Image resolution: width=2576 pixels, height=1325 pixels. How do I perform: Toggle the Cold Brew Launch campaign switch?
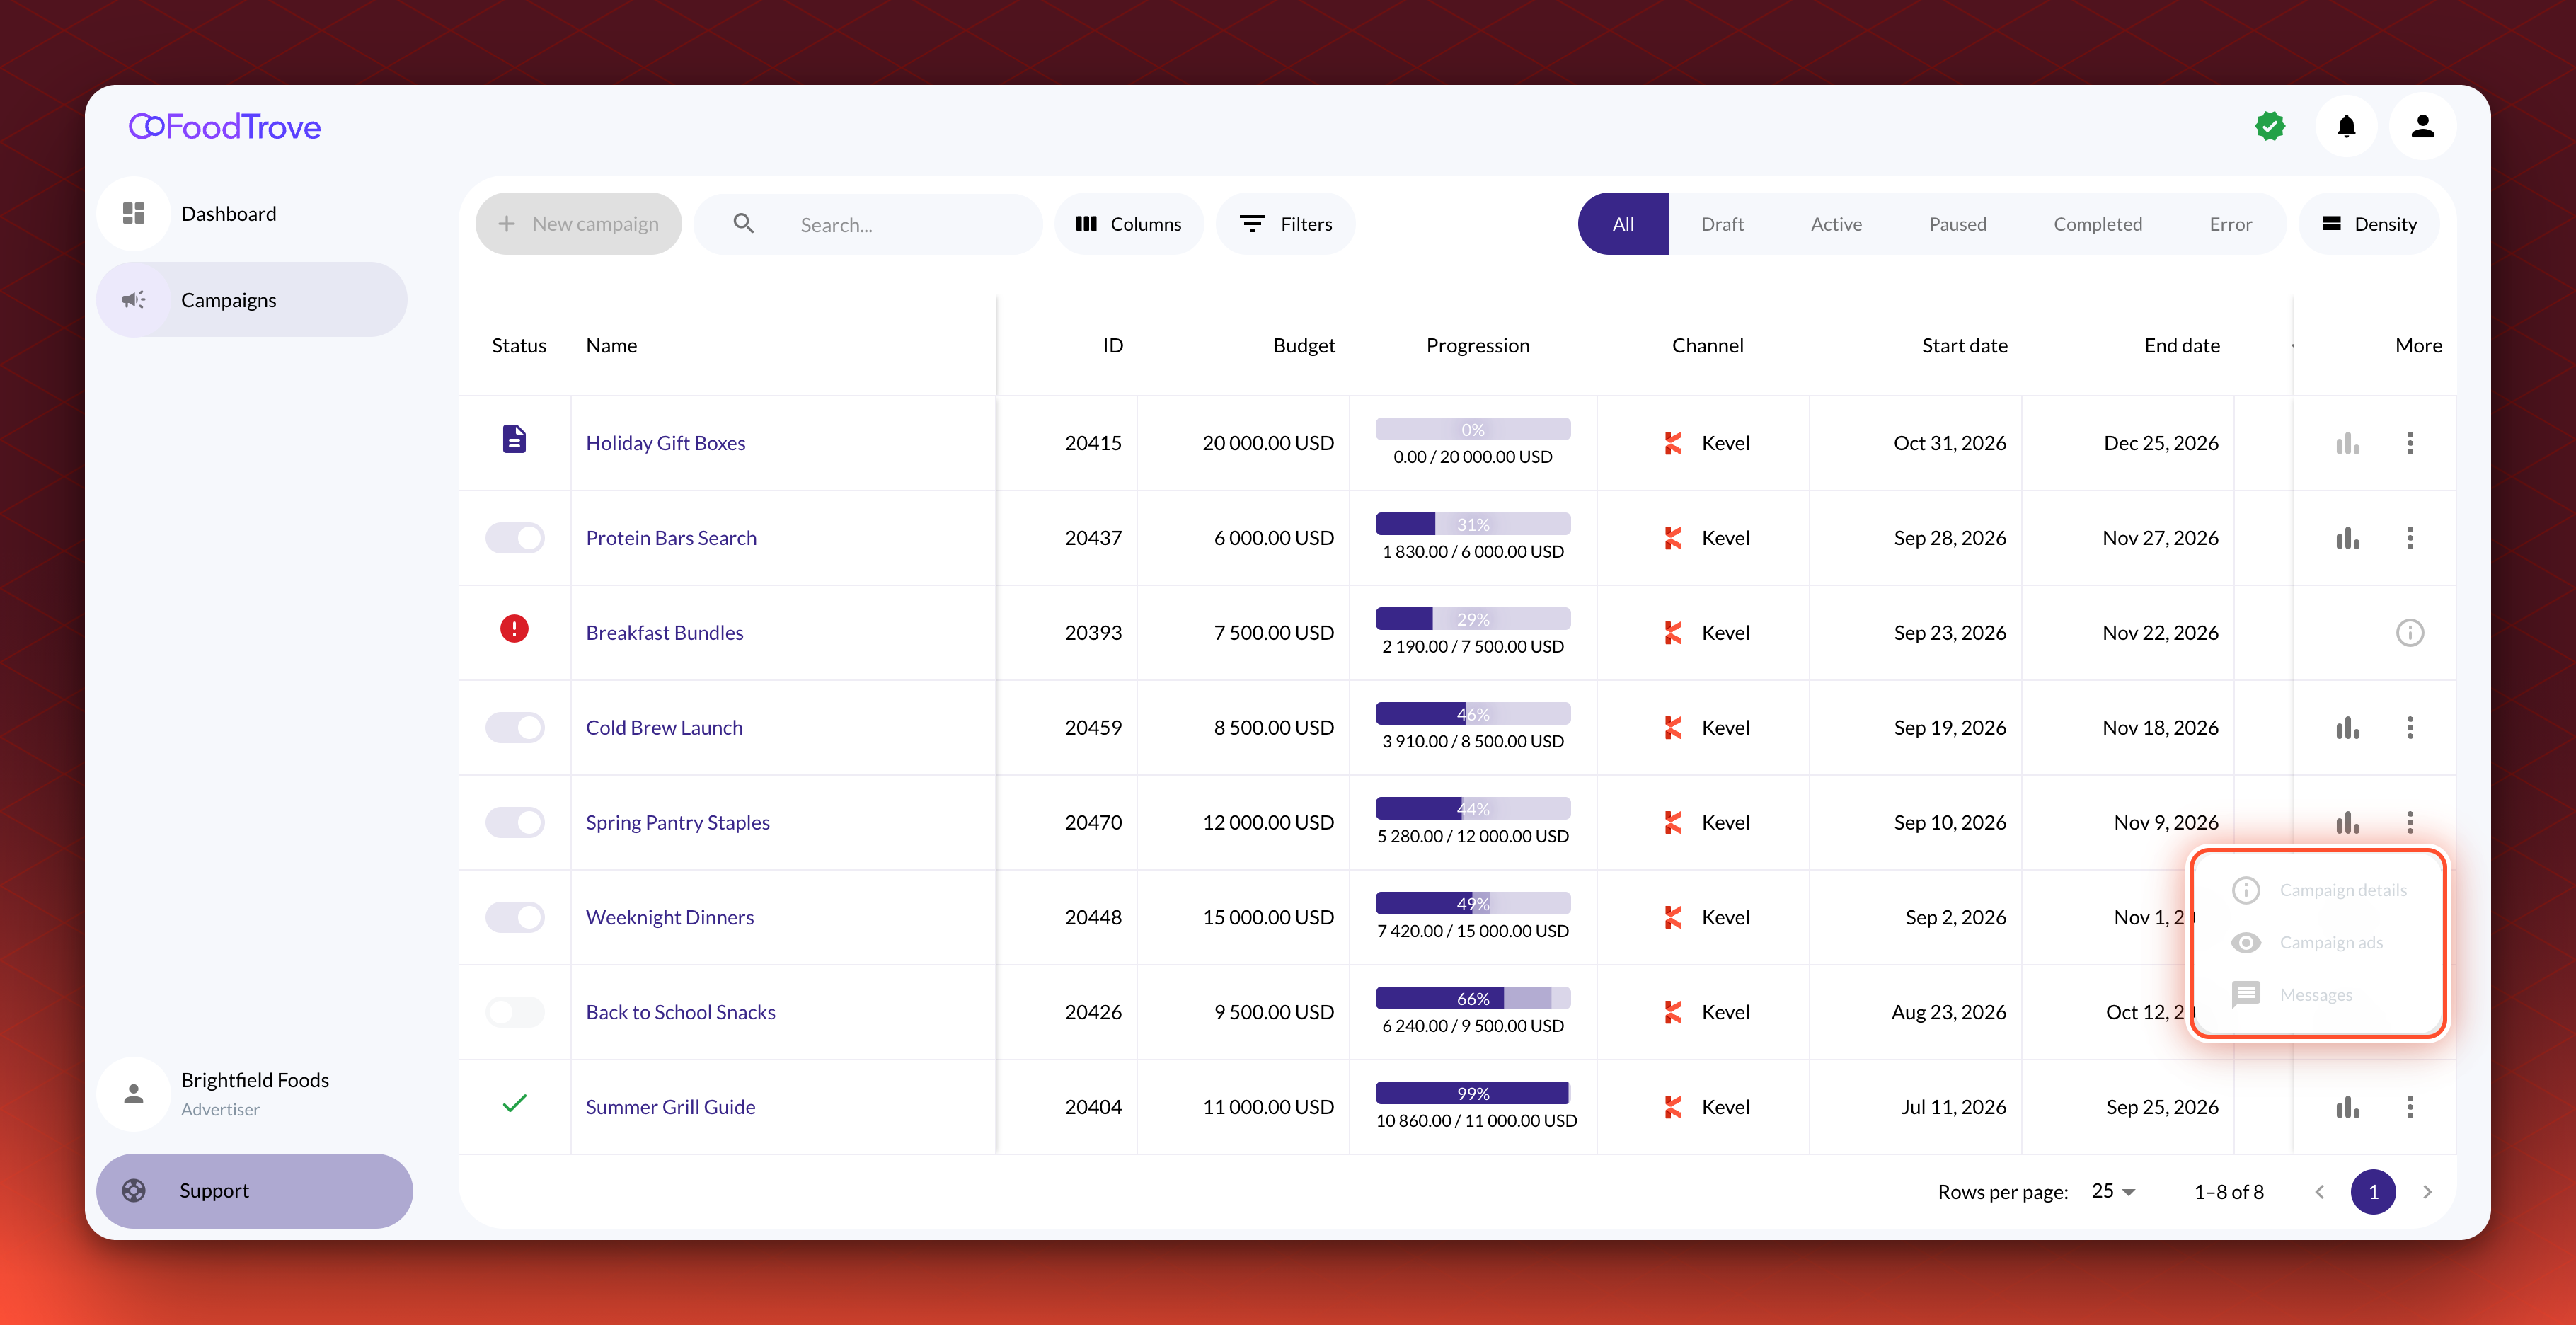click(514, 728)
